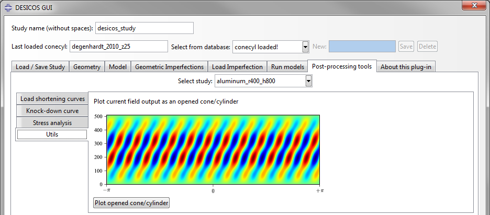490x215 pixels.
Task: Select the Geometric Imperfections tab
Action: [x=169, y=67]
